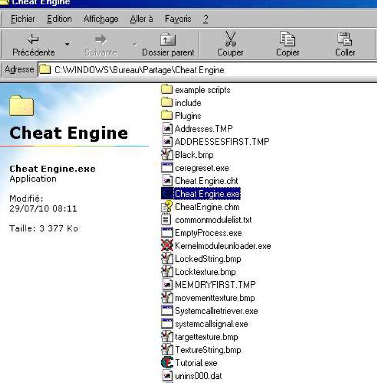Image resolution: width=377 pixels, height=383 pixels.
Task: Click the Coller clipboard icon
Action: point(345,39)
